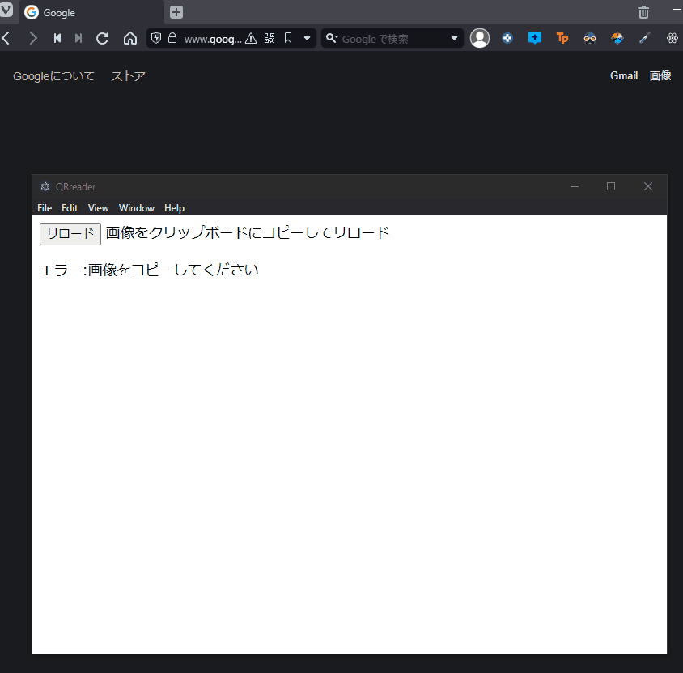Screen dimensions: 683x673
Task: Click the site security padlock icon
Action: pos(172,38)
